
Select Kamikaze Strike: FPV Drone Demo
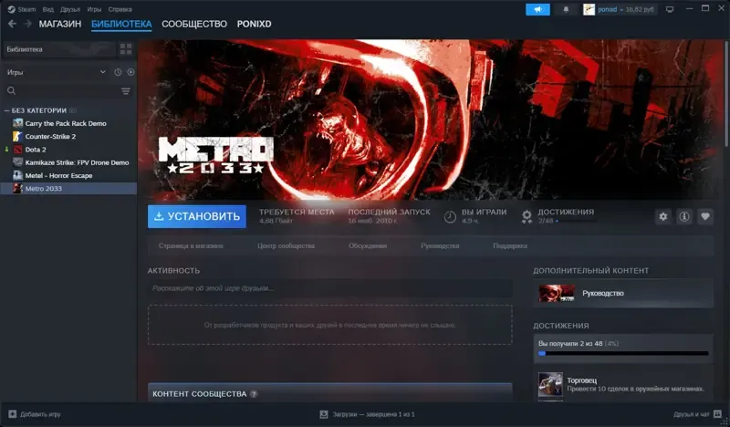point(77,162)
